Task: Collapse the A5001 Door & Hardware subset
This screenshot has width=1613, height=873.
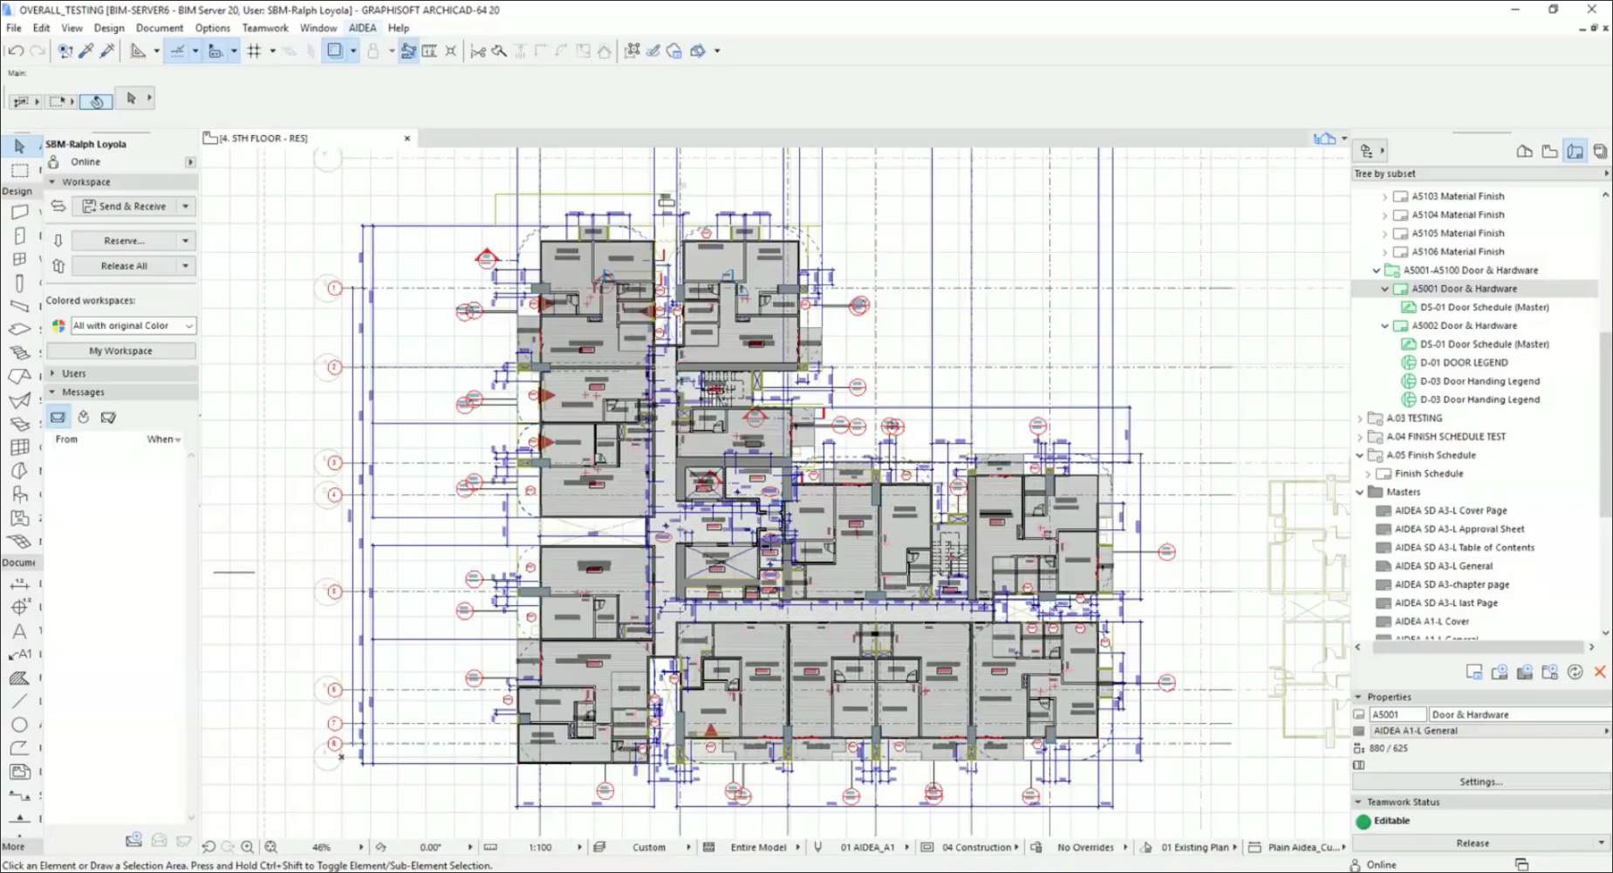Action: [x=1384, y=289]
